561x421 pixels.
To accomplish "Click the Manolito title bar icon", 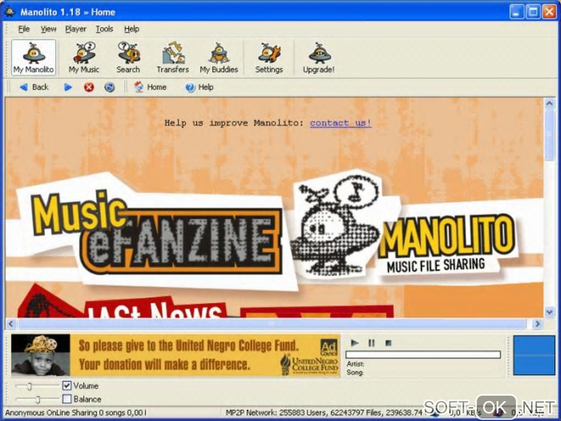I will tap(10, 12).
